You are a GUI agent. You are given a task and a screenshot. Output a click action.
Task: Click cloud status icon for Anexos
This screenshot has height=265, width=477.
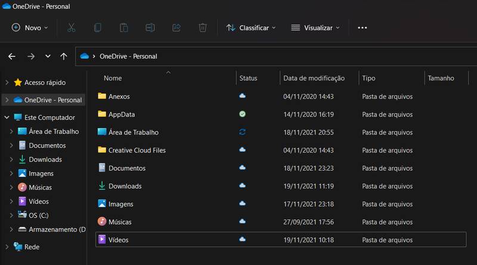coord(242,96)
